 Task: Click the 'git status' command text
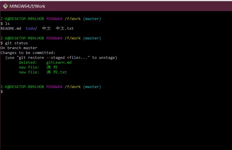[16, 43]
